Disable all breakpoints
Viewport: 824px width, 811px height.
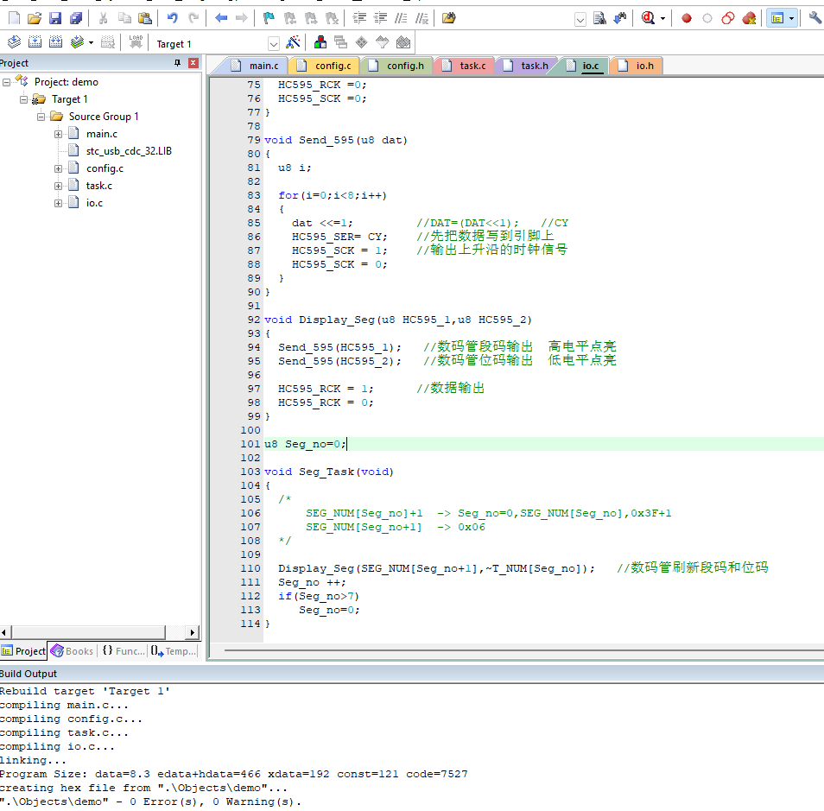click(728, 18)
